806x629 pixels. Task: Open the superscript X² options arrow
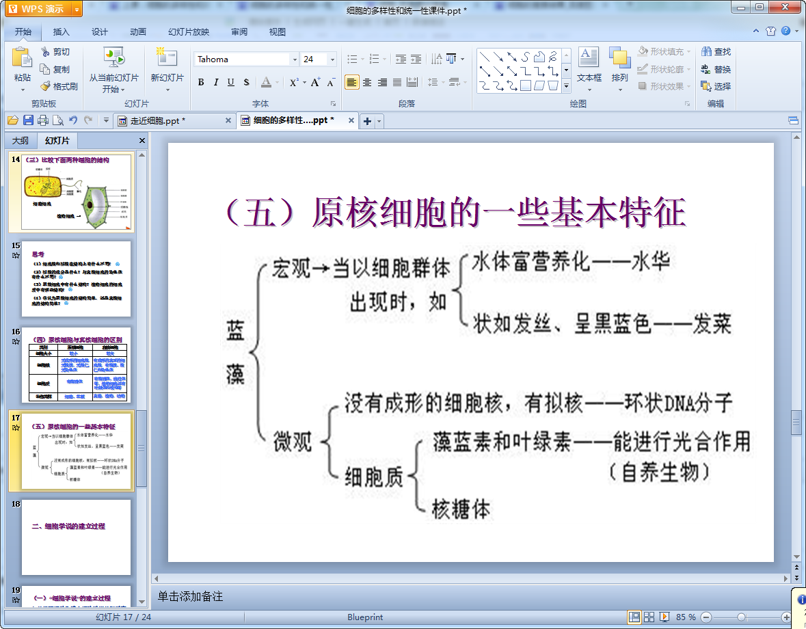pos(305,82)
